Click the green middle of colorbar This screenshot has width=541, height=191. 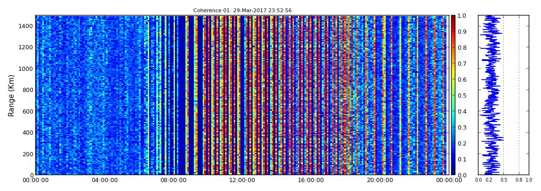(x=453, y=95)
